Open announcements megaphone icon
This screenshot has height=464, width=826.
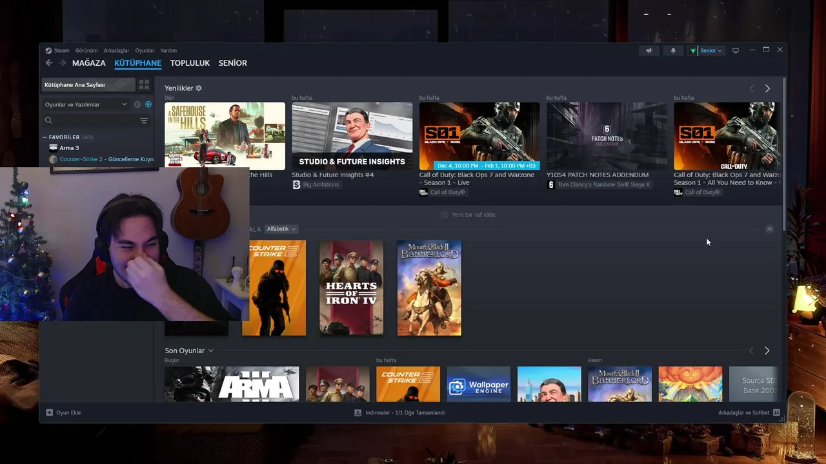pyautogui.click(x=649, y=50)
